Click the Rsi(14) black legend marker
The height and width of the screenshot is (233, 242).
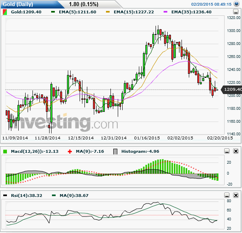(5, 195)
